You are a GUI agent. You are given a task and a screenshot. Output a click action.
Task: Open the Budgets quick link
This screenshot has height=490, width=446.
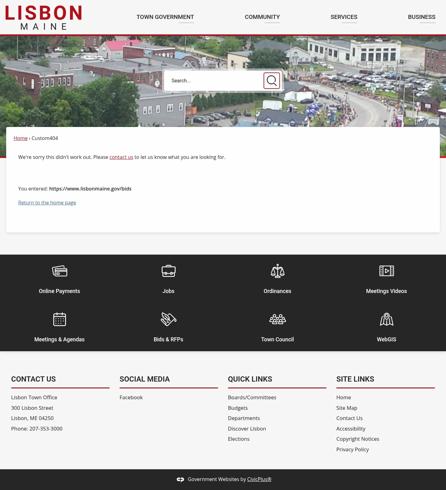(238, 408)
